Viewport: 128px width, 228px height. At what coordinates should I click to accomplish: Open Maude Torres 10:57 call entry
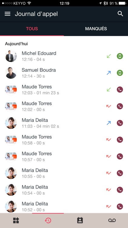[x=64, y=157]
